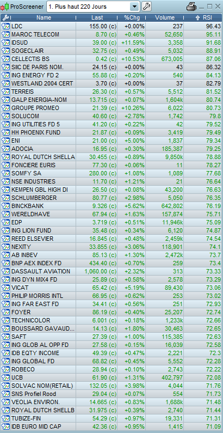The width and height of the screenshot is (223, 433).
Task: Click RSI value 96.43
Action: coord(213,26)
